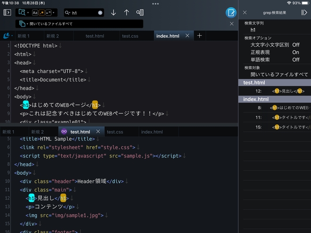
Task: Close the search bar with X
Action: tap(231, 24)
